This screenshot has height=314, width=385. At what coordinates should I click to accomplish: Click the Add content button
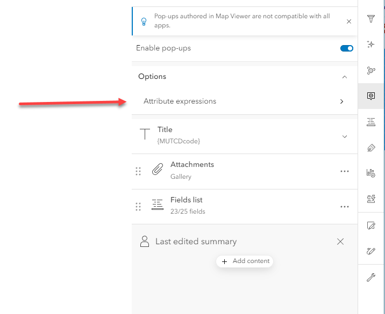coord(245,261)
